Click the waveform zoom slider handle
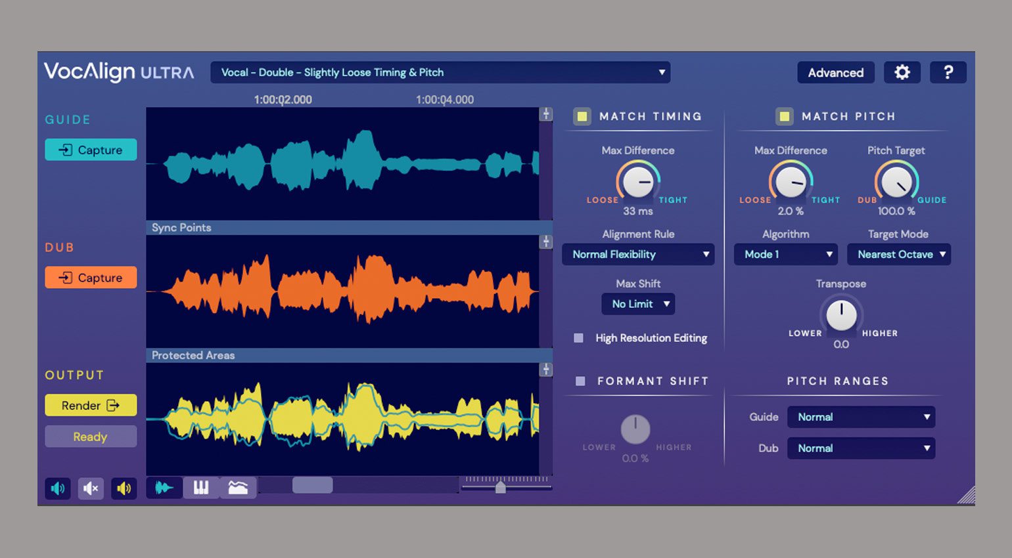The image size is (1012, 558). (501, 486)
